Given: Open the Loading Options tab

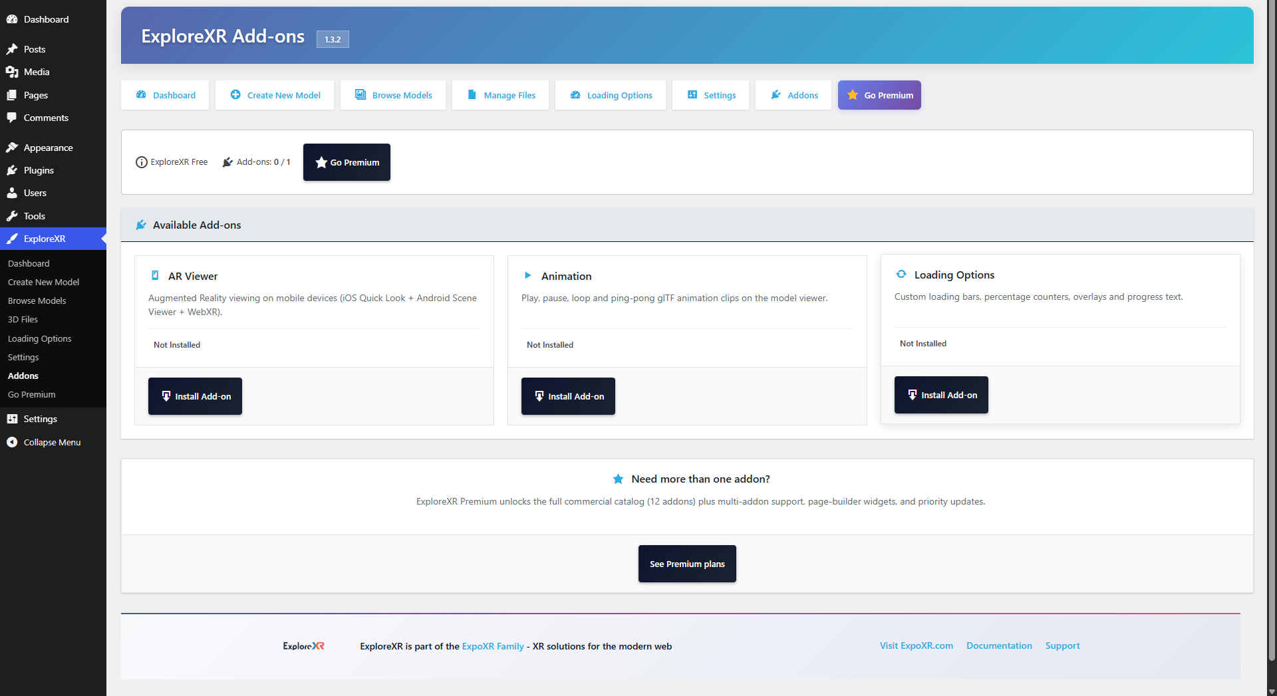Looking at the screenshot, I should point(611,95).
